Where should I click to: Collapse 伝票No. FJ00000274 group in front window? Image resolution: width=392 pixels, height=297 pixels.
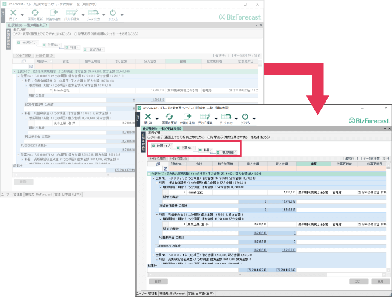tap(153, 255)
